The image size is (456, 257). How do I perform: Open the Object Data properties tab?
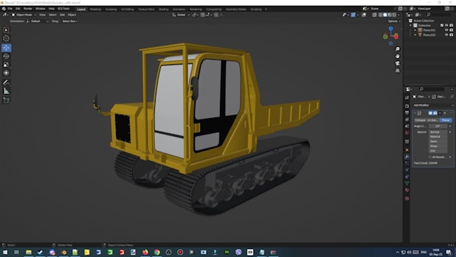point(407,183)
